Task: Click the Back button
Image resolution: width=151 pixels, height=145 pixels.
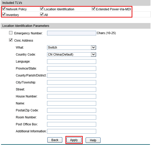Action: (55, 140)
